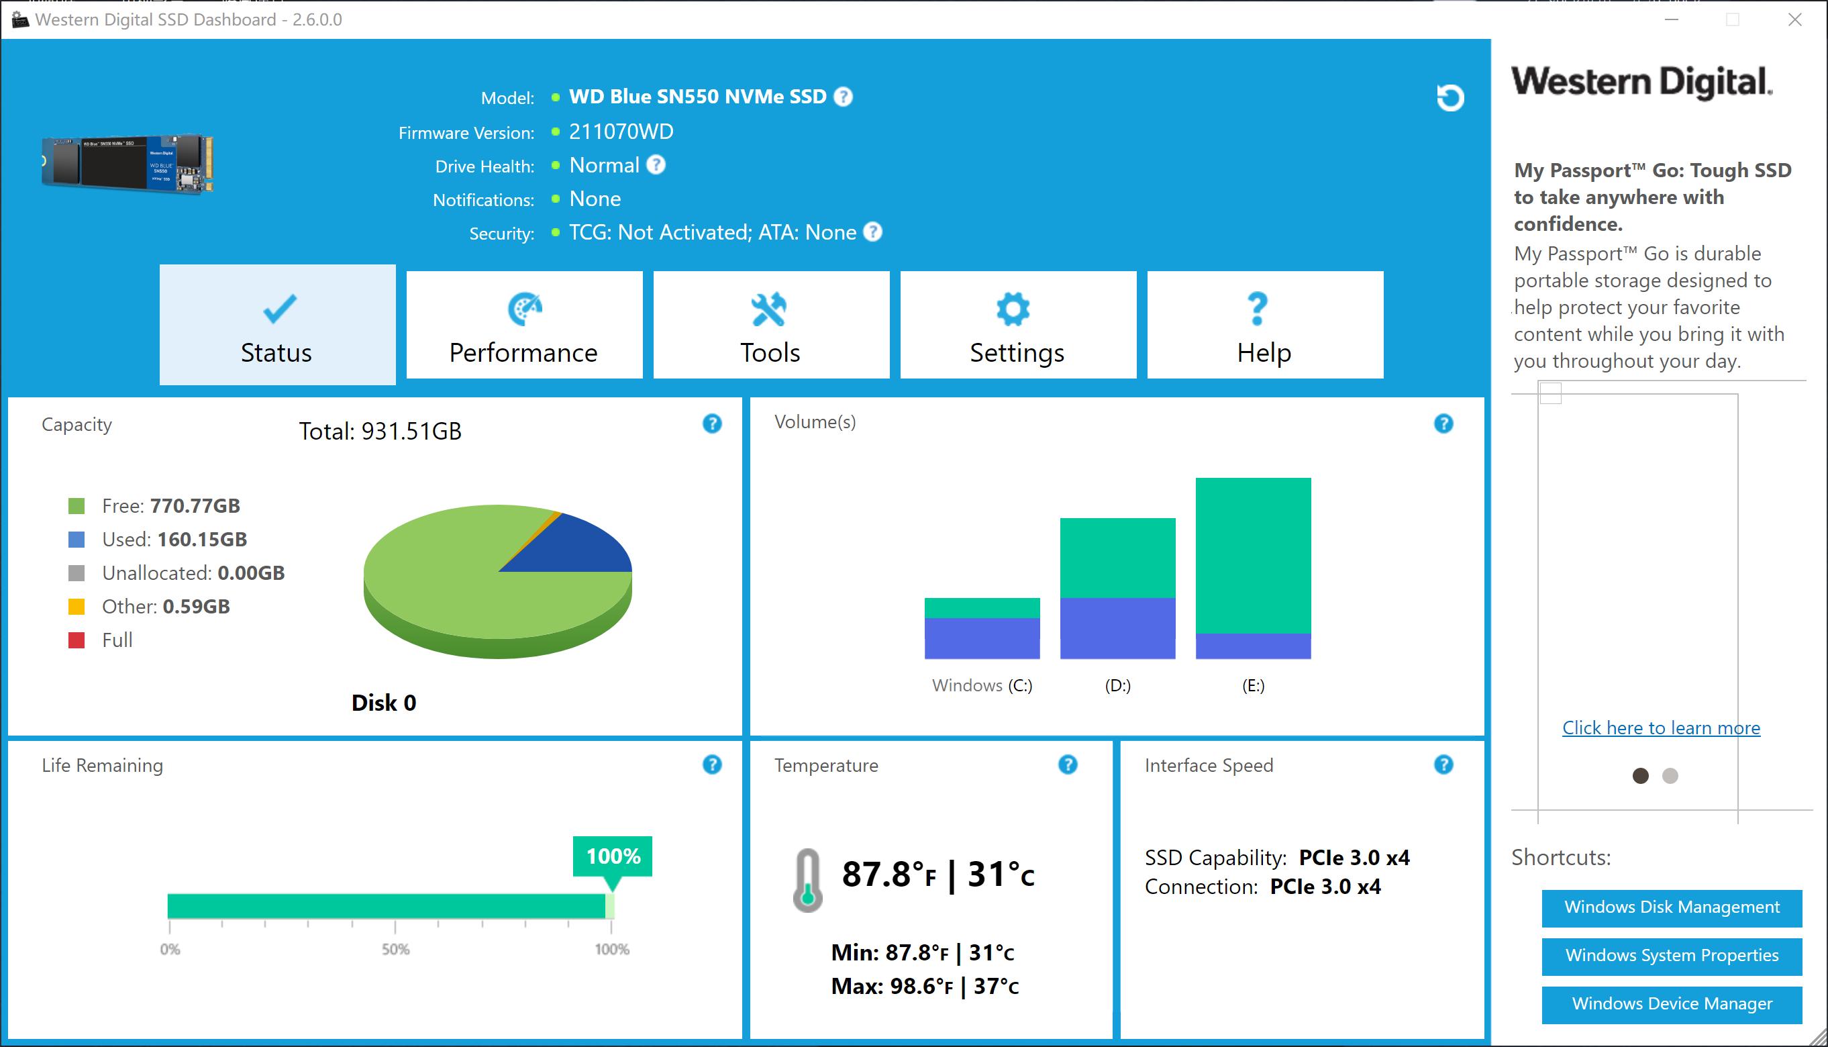
Task: Click Security row help icon
Action: point(872,232)
